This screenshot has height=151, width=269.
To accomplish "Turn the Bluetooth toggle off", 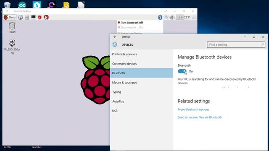I will click(182, 71).
